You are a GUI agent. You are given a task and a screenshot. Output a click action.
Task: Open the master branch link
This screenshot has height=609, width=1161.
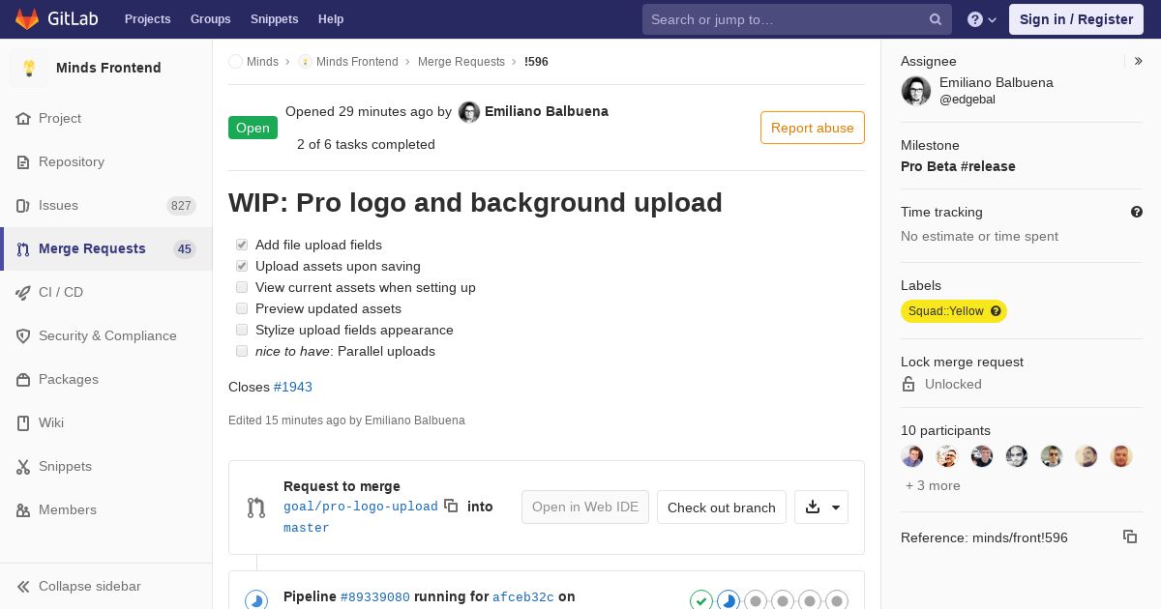click(x=307, y=528)
